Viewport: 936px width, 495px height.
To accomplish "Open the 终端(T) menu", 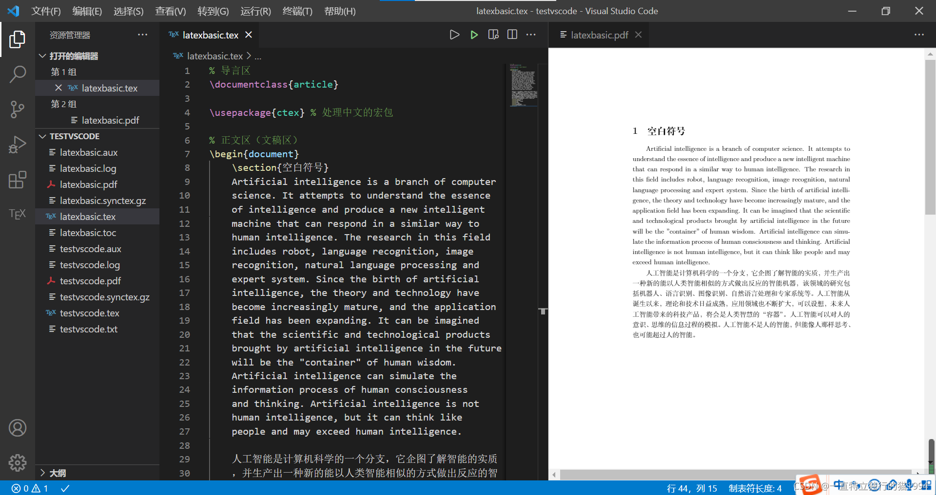I will tap(297, 11).
